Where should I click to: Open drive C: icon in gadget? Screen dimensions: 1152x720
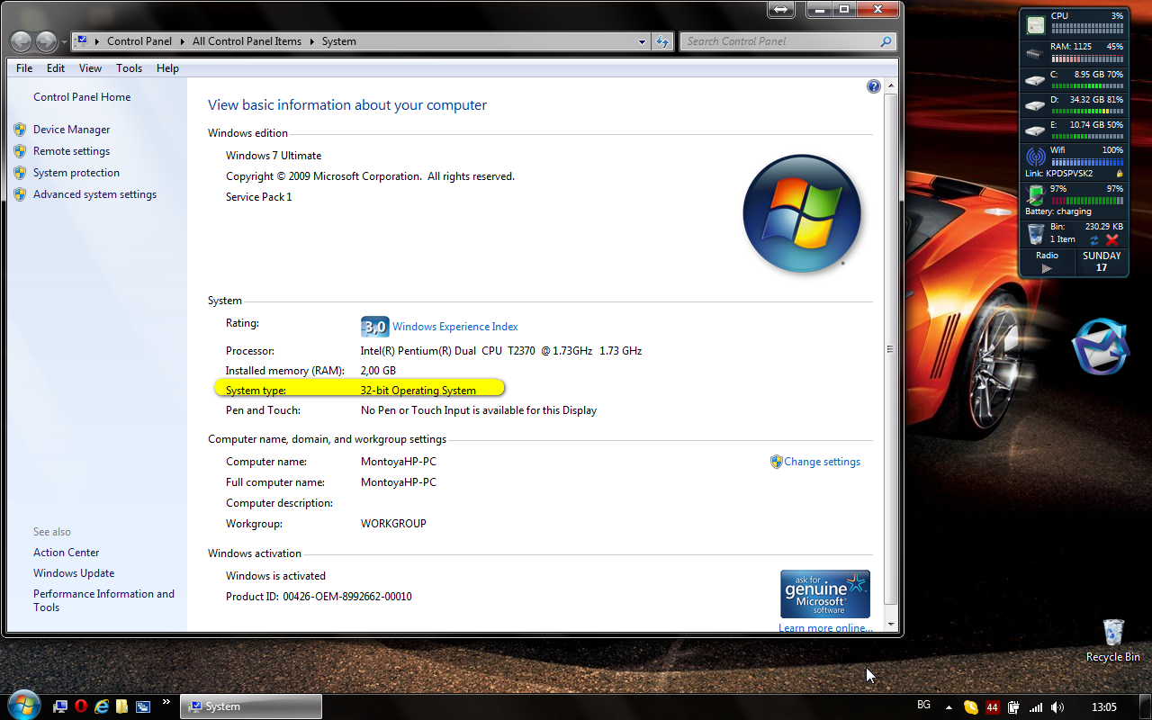[1036, 81]
